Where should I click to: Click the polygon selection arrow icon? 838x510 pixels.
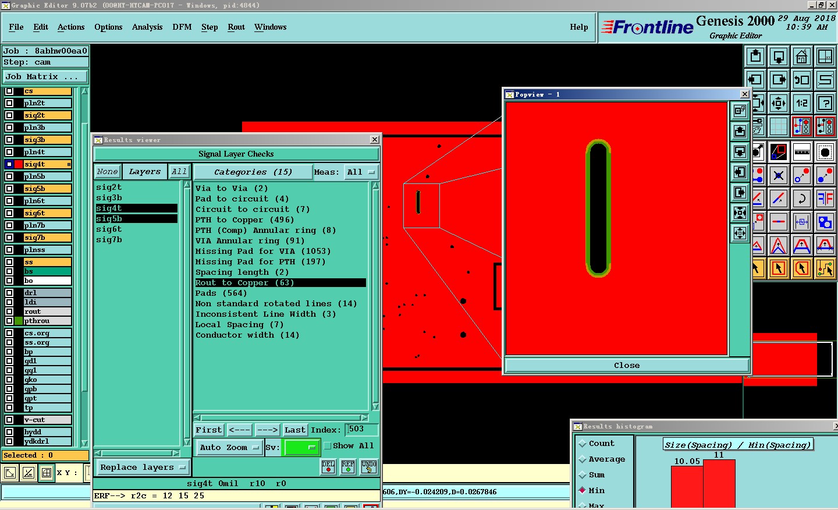(802, 268)
